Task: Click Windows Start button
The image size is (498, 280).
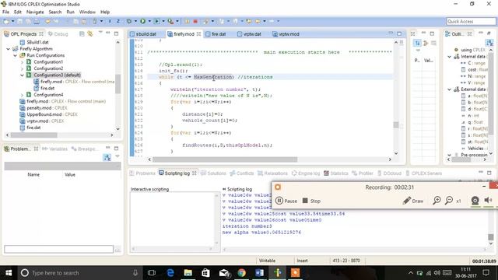Action: 9,273
